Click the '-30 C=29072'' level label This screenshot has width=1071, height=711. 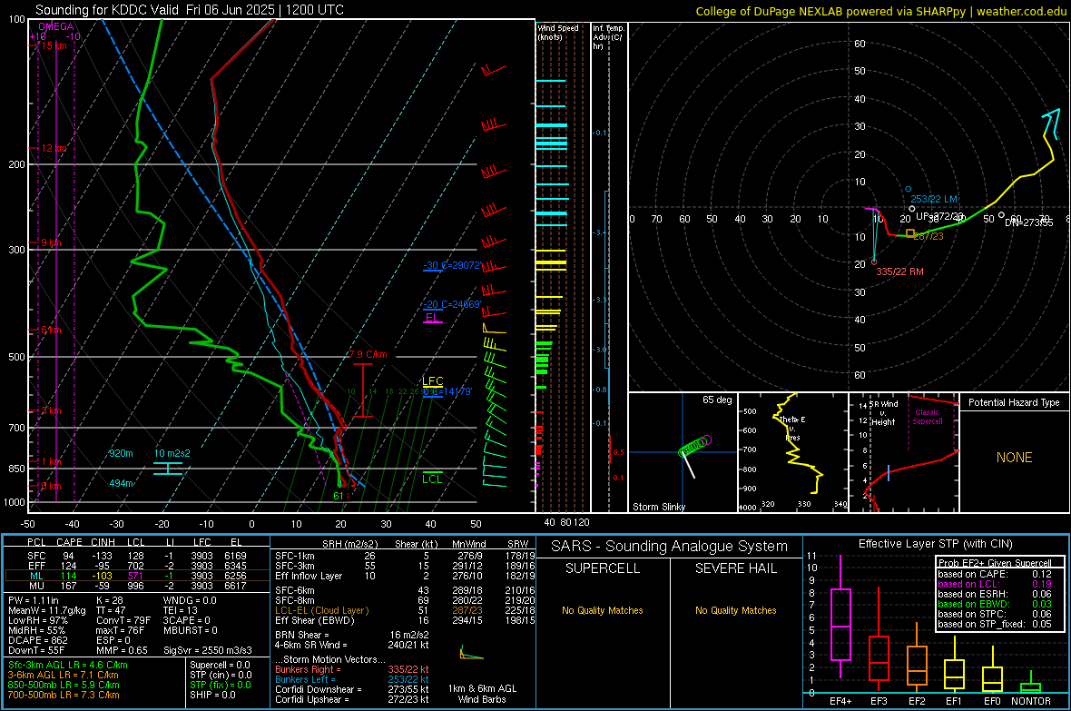tap(451, 265)
